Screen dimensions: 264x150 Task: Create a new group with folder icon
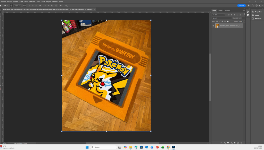pos(235,143)
